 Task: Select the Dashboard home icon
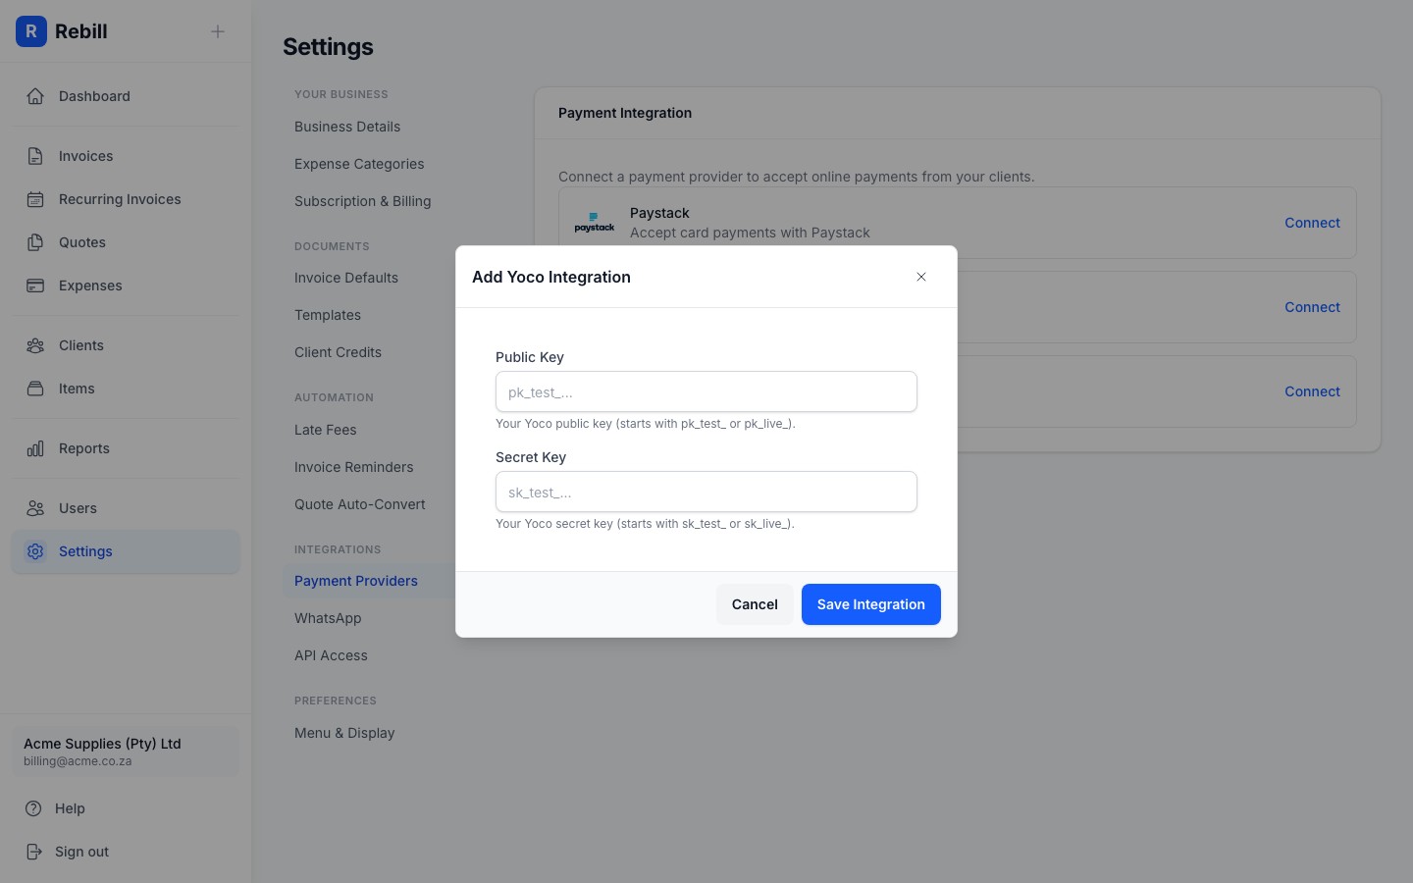35,96
